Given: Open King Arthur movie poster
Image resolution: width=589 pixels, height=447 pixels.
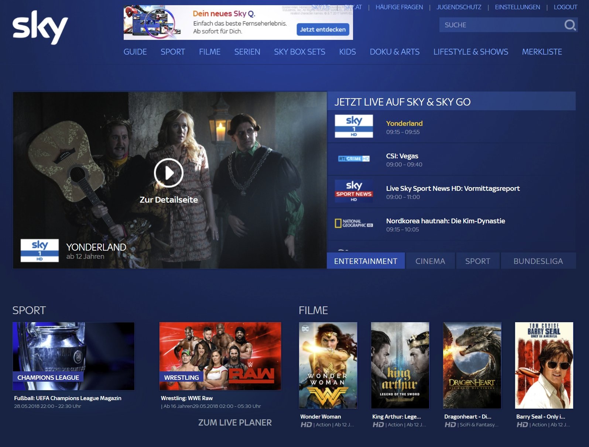Looking at the screenshot, I should click(400, 365).
